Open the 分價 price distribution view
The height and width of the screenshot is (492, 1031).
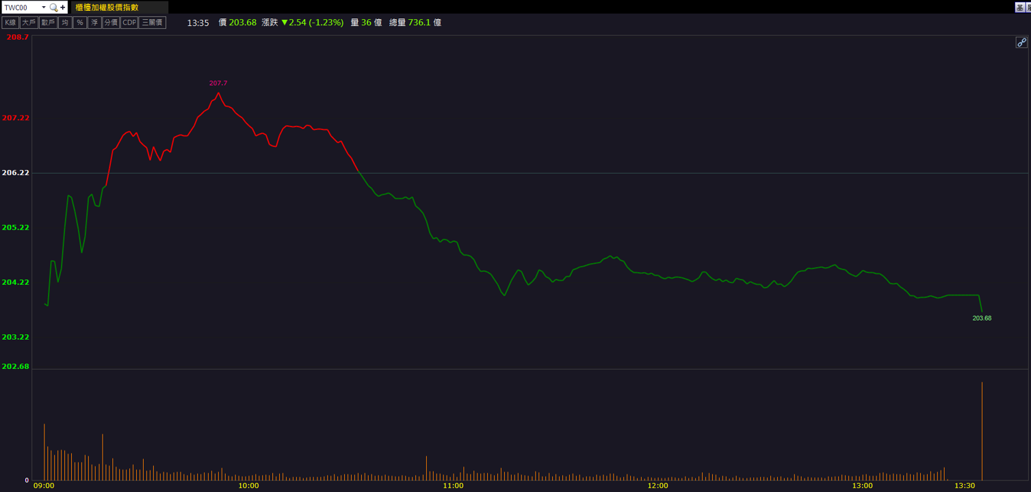point(111,23)
